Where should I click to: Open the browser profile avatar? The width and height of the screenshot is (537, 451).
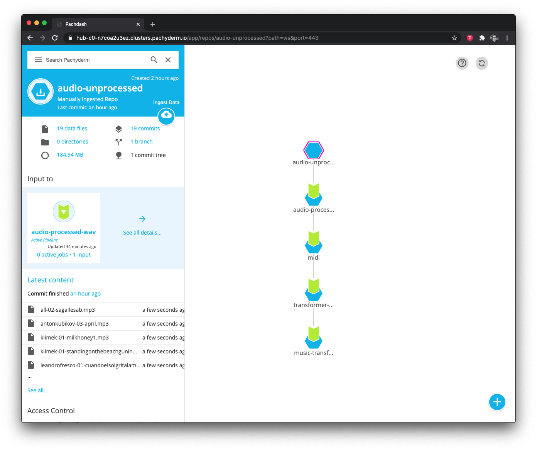(x=495, y=38)
